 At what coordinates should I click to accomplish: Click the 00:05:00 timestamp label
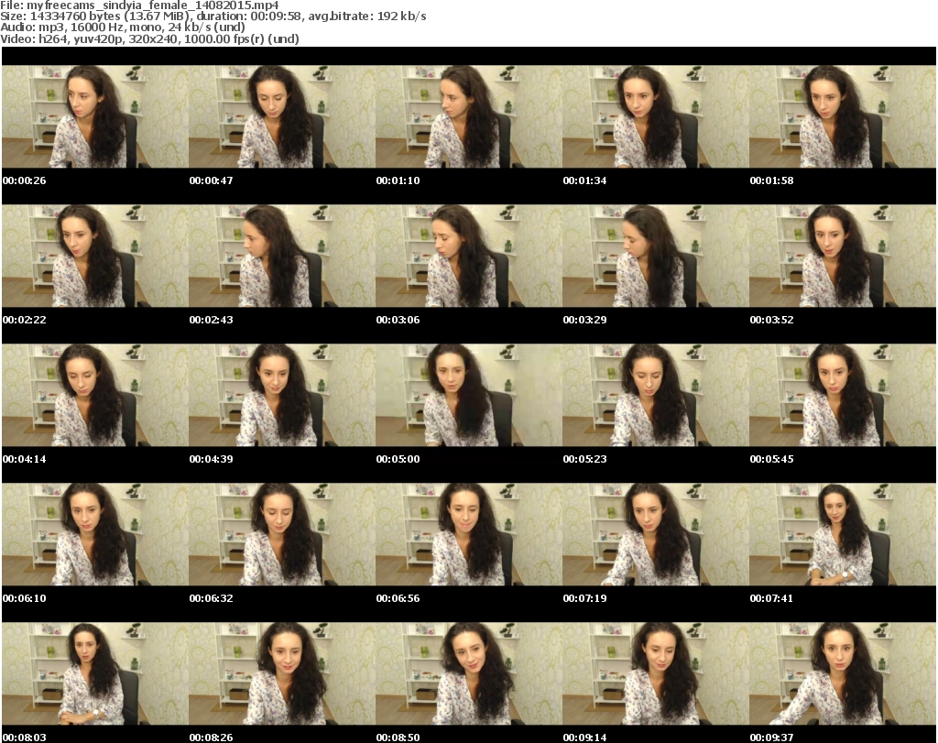pos(398,459)
